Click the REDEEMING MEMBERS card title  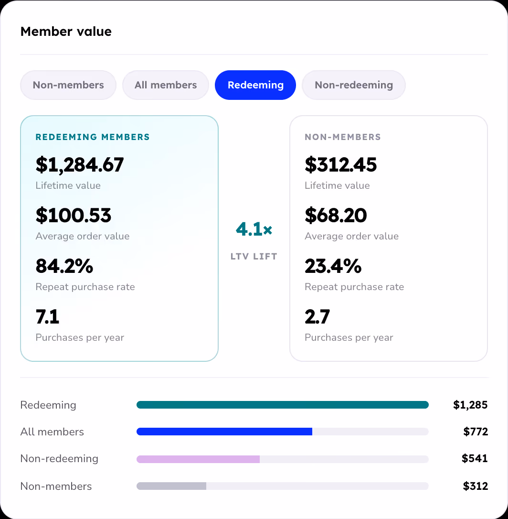(x=93, y=137)
